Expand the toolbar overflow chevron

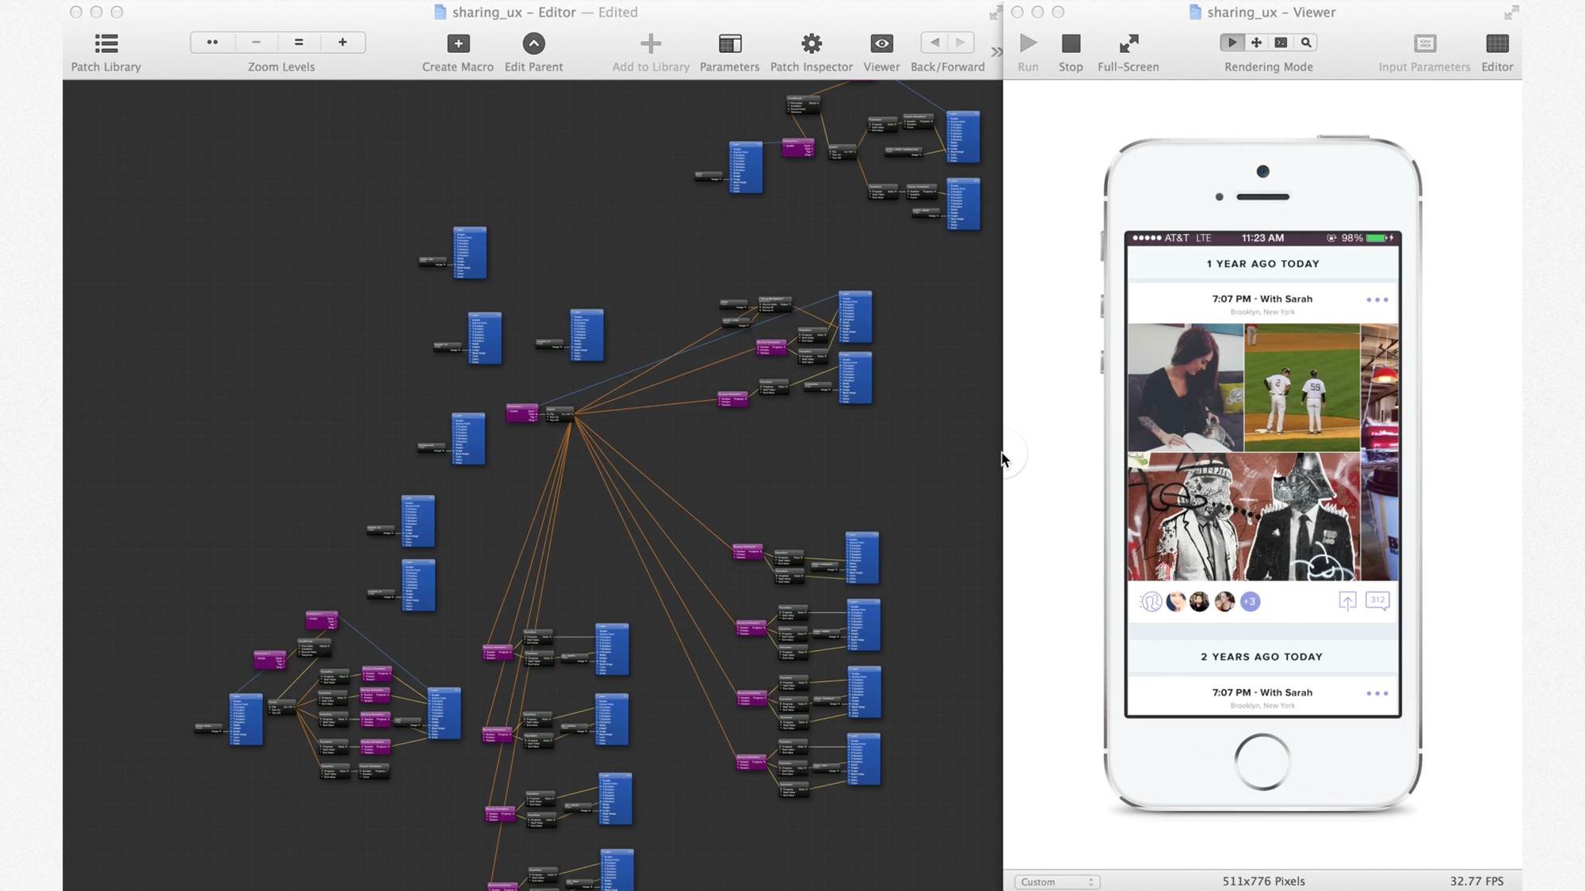(996, 51)
